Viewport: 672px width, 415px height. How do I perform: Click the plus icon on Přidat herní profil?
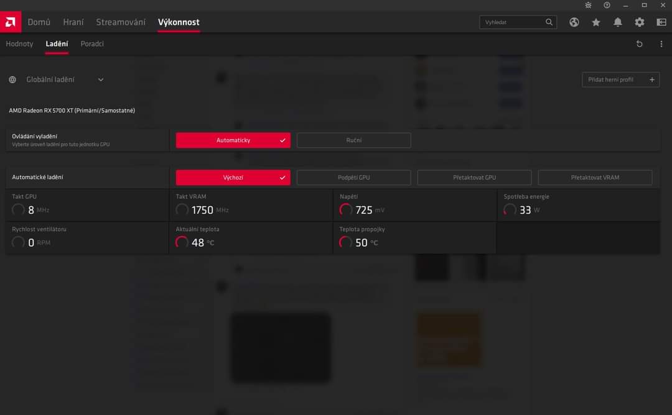click(652, 80)
